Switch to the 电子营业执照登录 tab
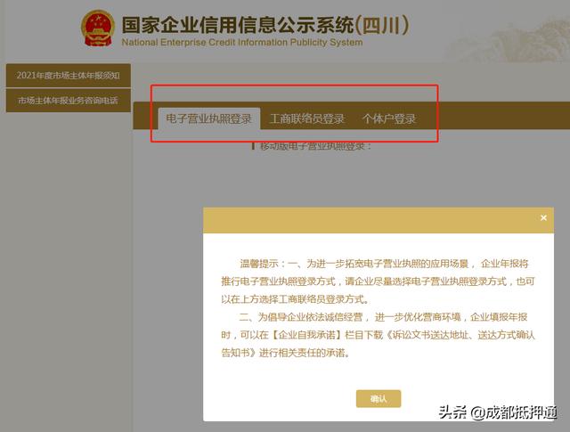The width and height of the screenshot is (570, 432). 209,118
